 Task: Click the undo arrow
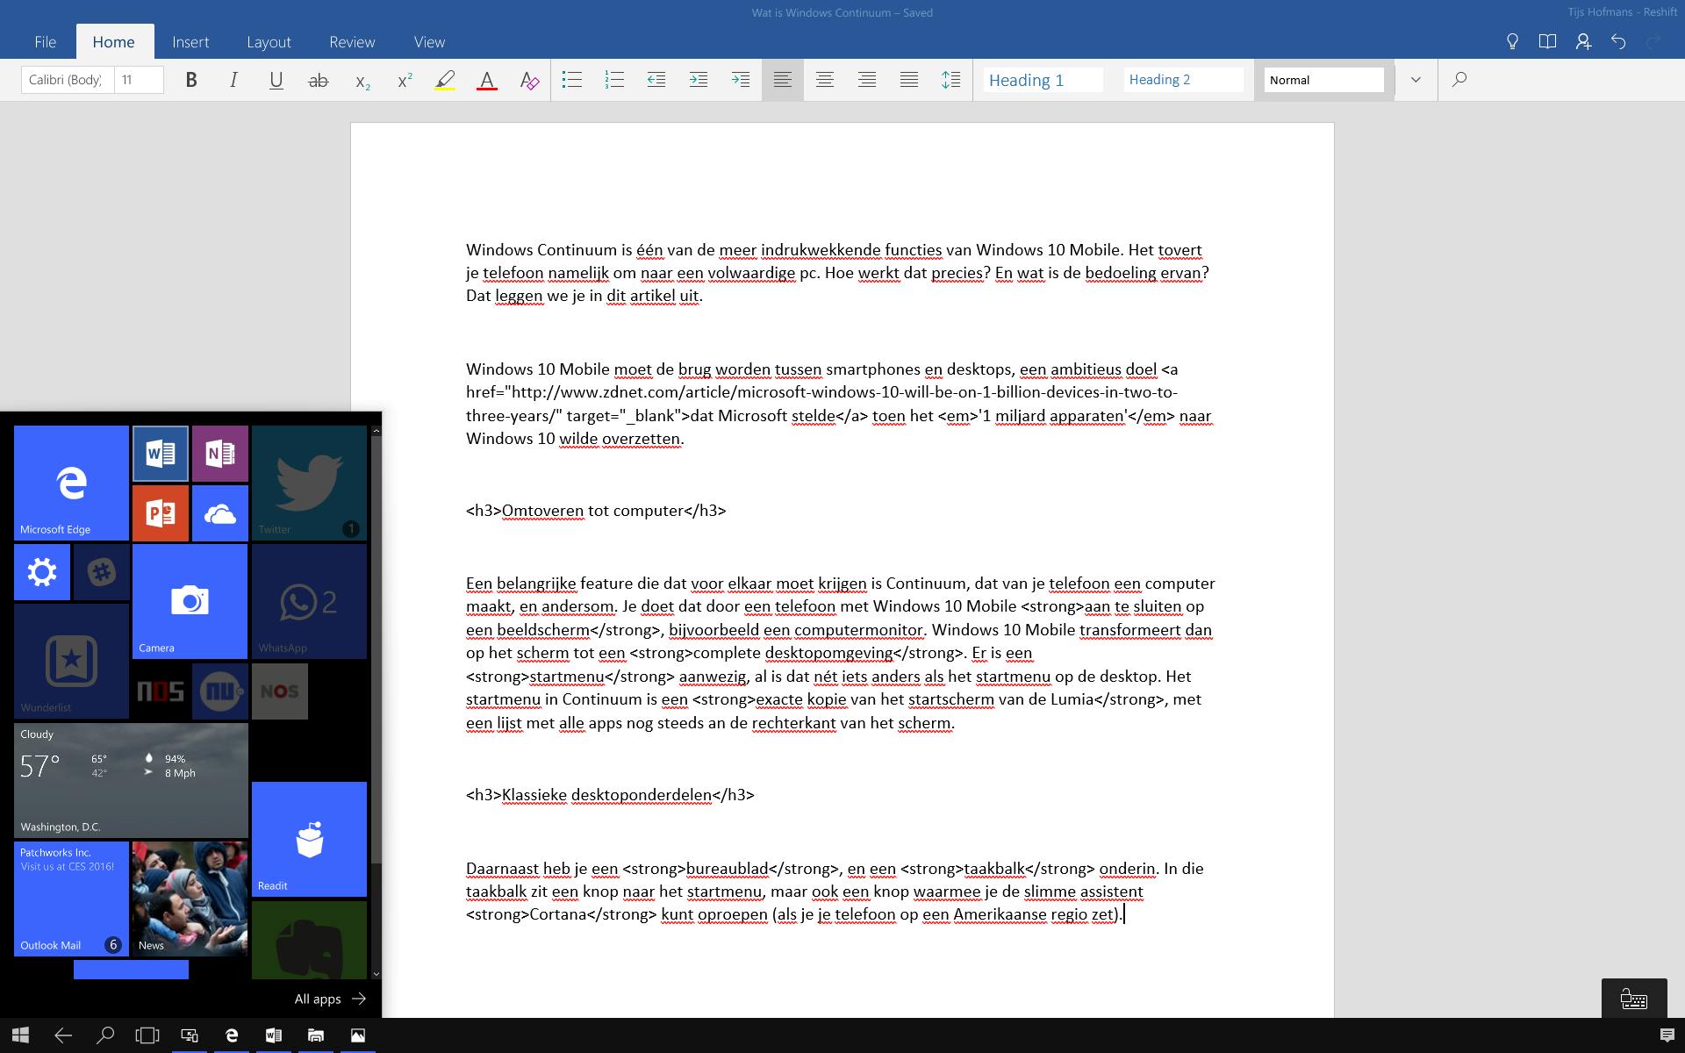(x=1618, y=41)
